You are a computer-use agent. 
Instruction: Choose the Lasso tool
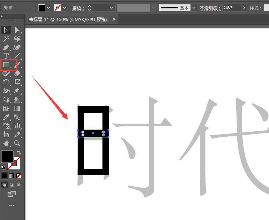pyautogui.click(x=17, y=39)
